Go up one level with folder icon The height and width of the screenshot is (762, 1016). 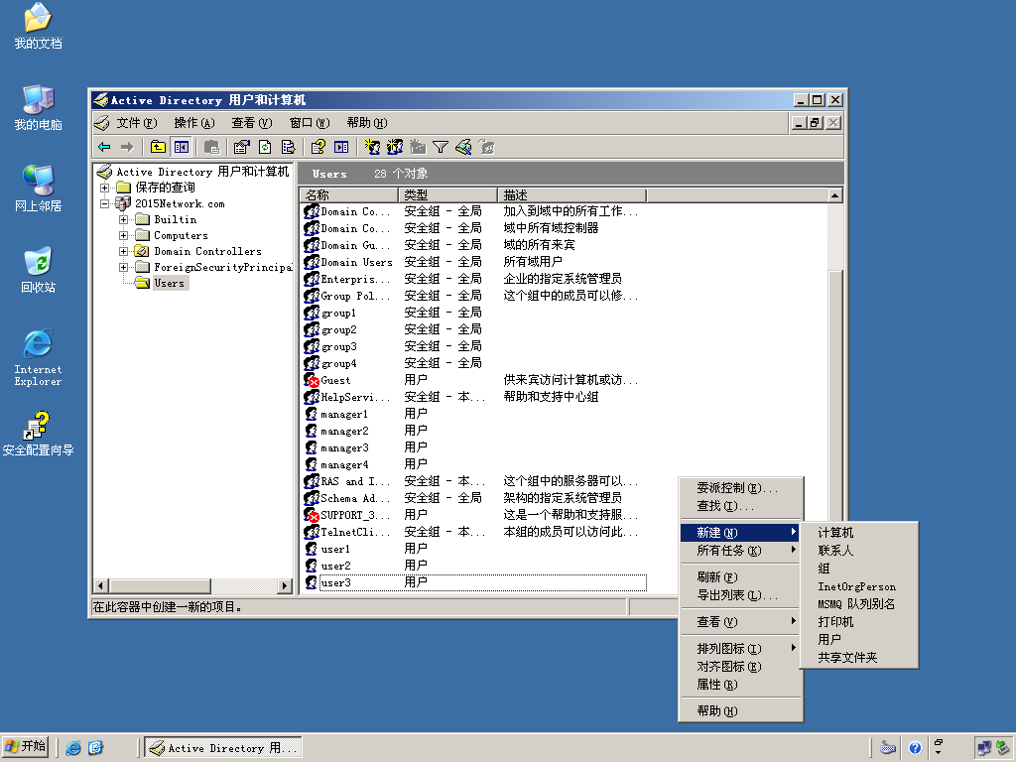[x=158, y=147]
